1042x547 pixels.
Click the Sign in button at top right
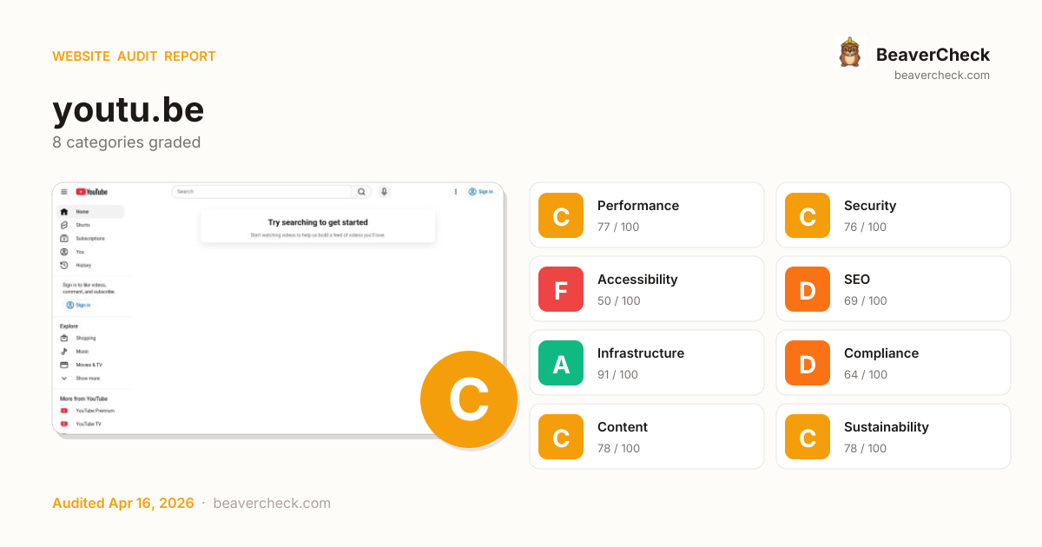(x=480, y=192)
